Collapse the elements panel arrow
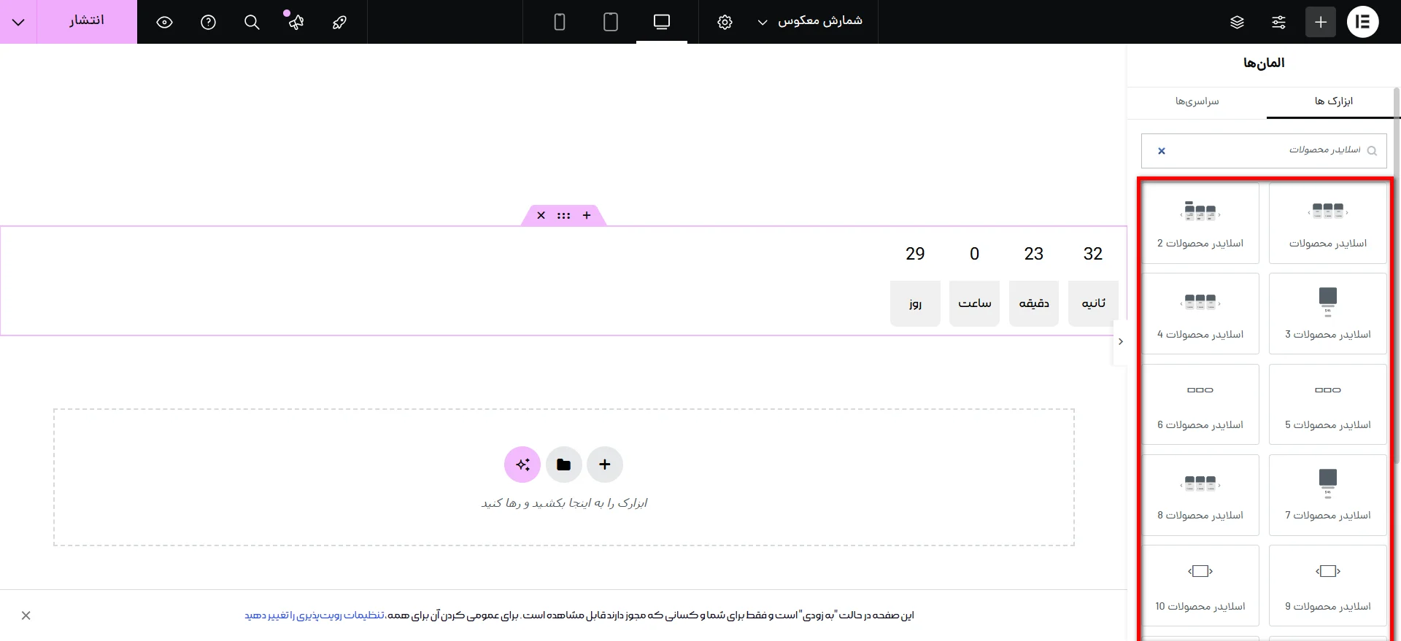The width and height of the screenshot is (1401, 641). (x=1120, y=341)
